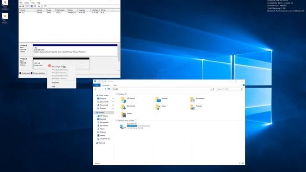
Task: Click blue help icon in File Explorer
Action: click(x=243, y=85)
